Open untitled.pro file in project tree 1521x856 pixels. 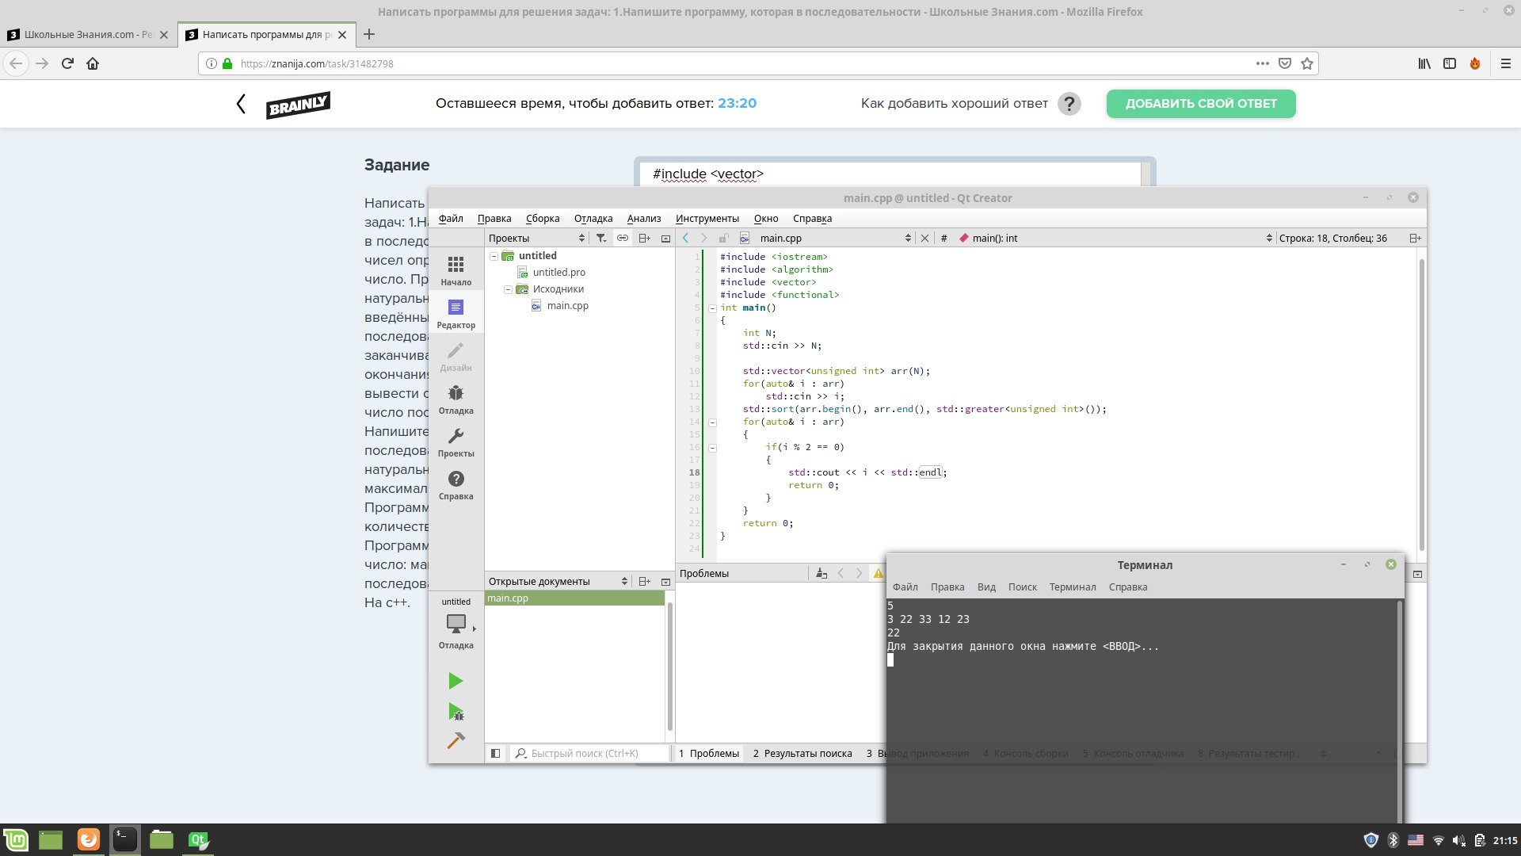tap(558, 273)
